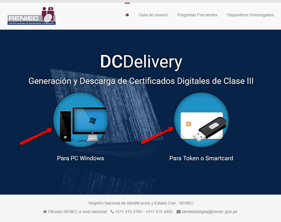Click the footer 'Registro Nacional de Identificación' text
The image size is (281, 222).
140,203
